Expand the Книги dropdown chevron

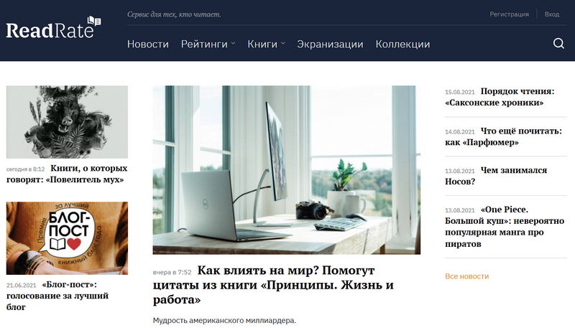282,44
